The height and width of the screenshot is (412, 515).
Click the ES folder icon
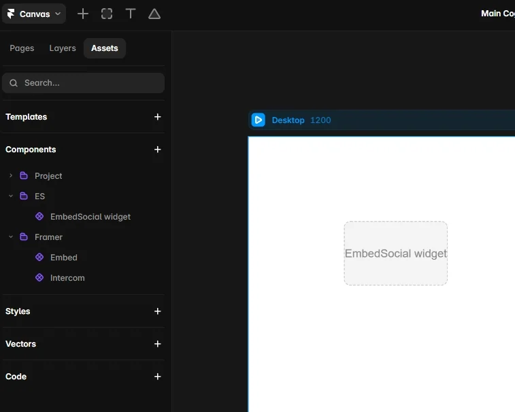pos(24,196)
